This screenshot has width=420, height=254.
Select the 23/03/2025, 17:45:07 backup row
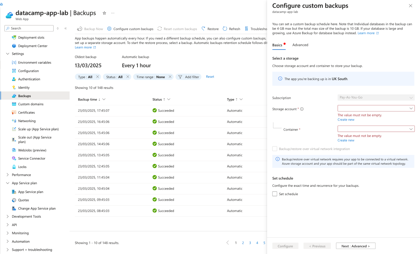coord(171,111)
